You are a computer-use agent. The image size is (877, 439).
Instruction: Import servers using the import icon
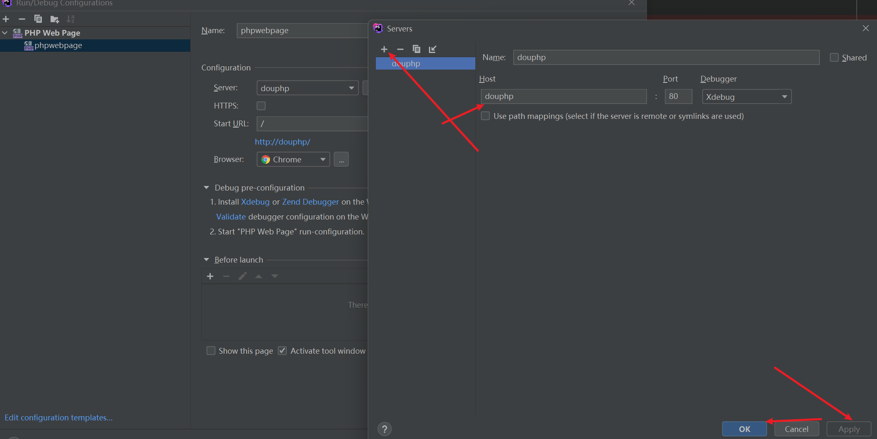[432, 49]
